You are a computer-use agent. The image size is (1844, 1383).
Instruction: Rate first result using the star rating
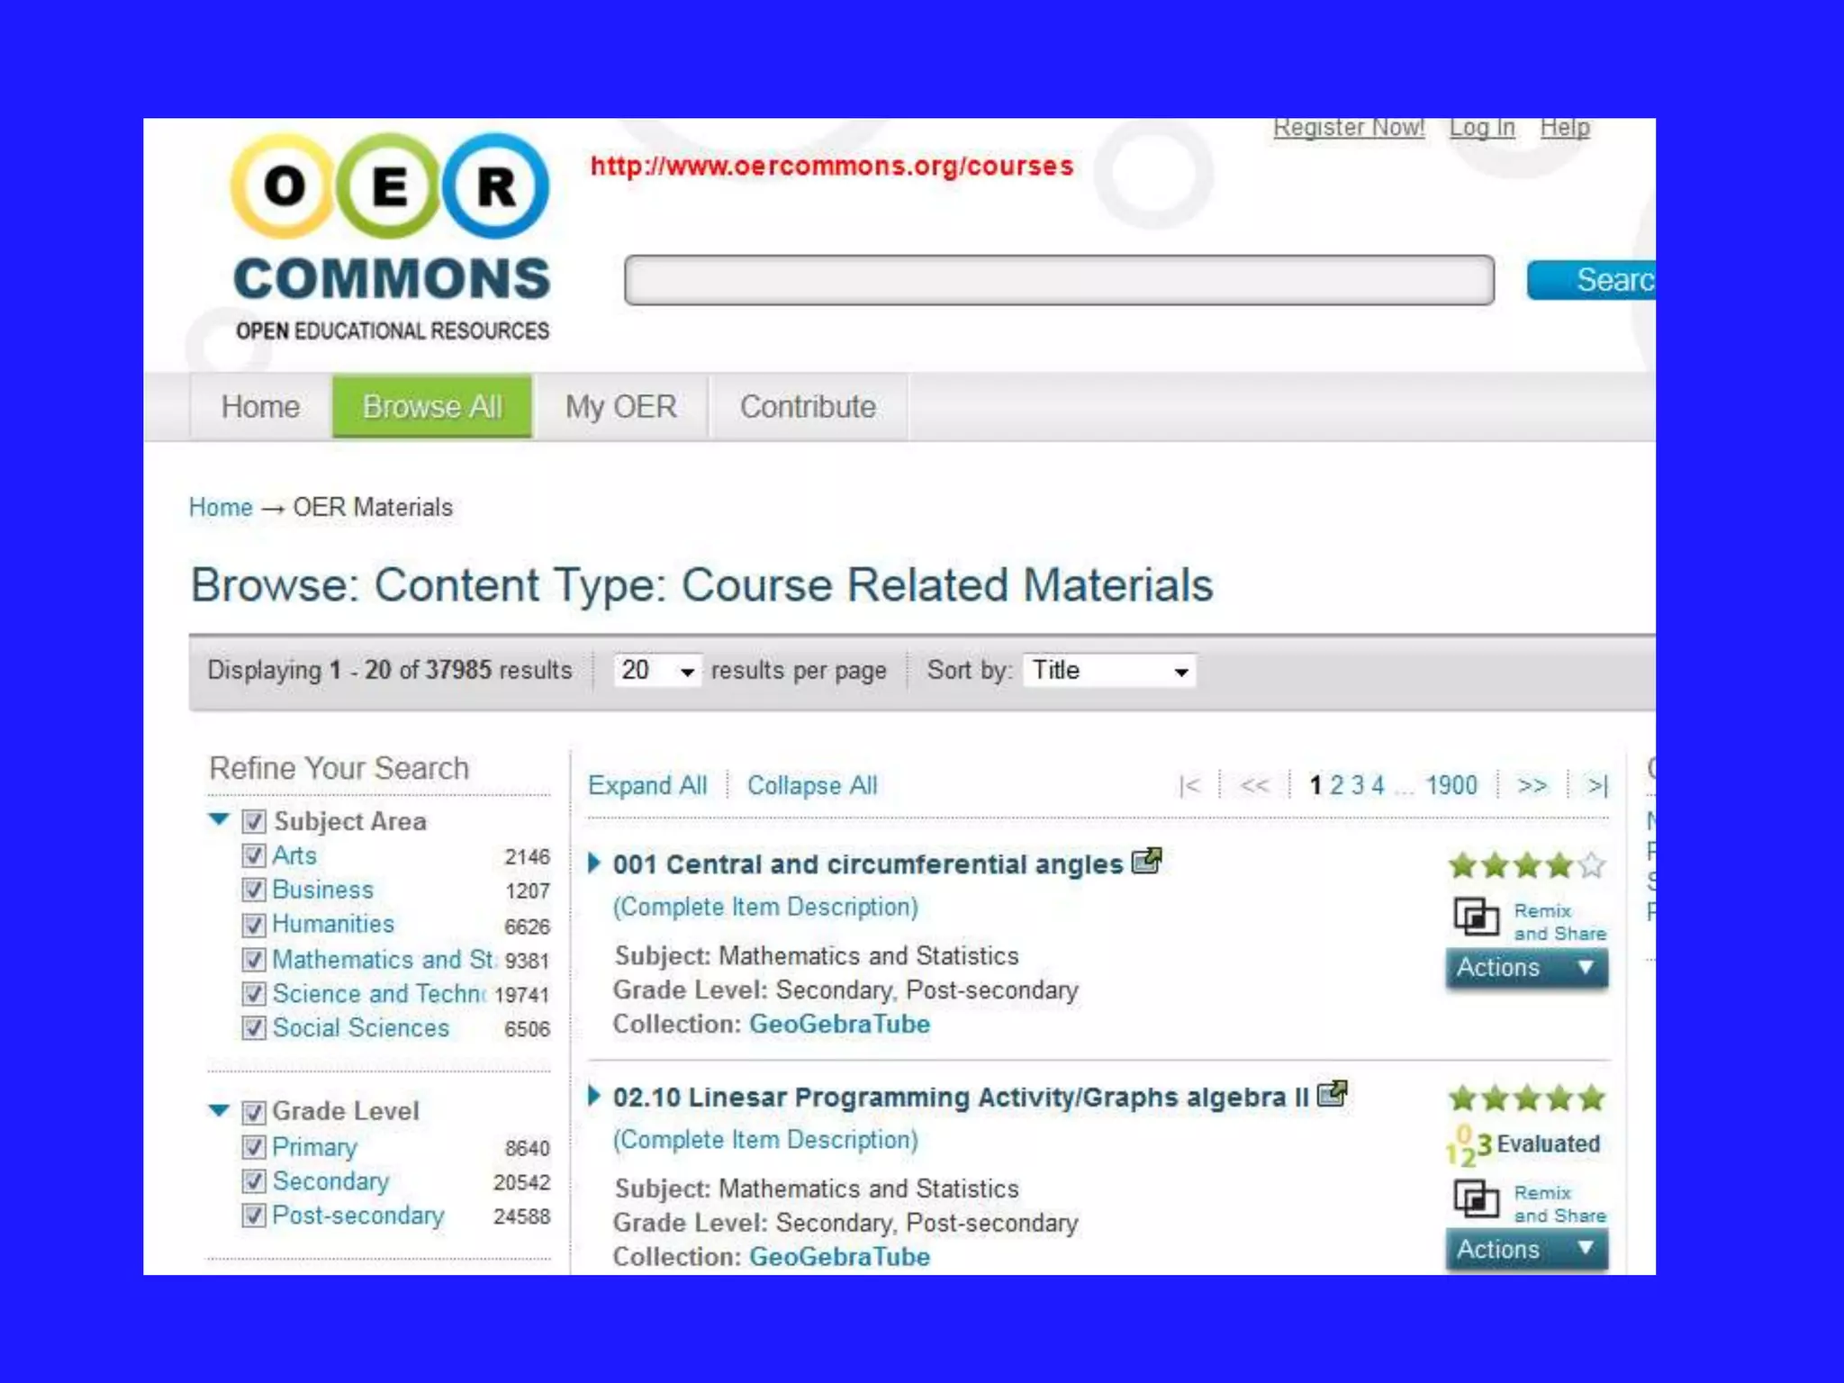[1526, 866]
